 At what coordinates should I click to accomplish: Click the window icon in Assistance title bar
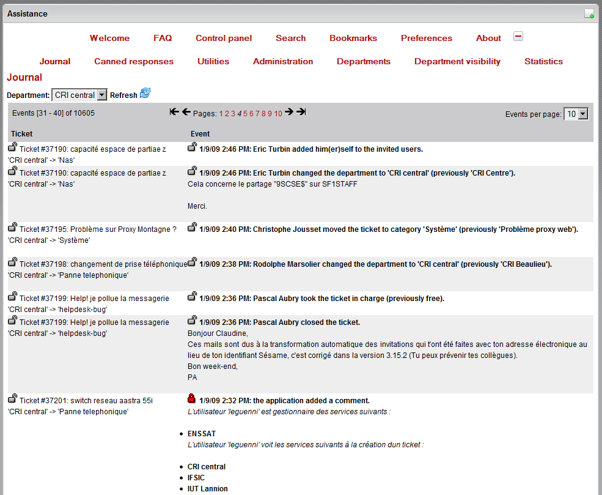tap(589, 14)
